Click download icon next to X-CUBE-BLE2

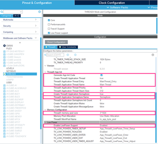[4, 97]
